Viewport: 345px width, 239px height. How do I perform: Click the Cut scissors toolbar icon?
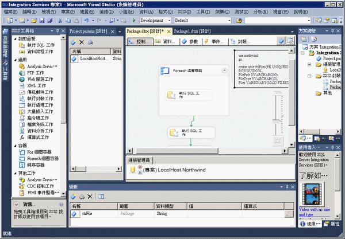tap(60, 21)
